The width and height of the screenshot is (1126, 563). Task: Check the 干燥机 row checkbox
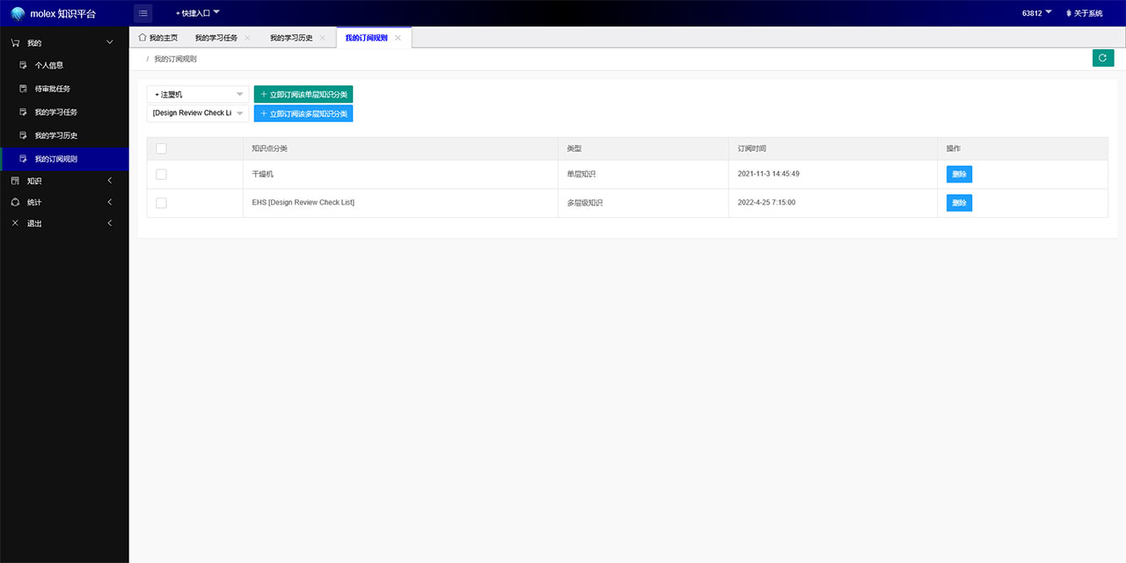click(161, 175)
